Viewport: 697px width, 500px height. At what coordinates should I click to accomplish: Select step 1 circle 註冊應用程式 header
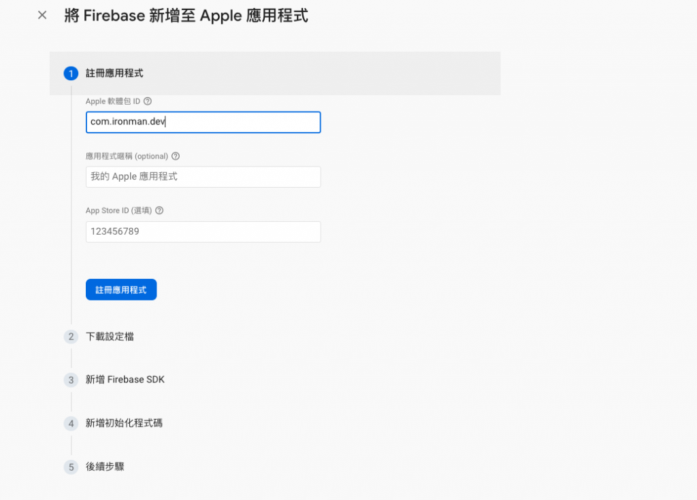click(x=71, y=73)
